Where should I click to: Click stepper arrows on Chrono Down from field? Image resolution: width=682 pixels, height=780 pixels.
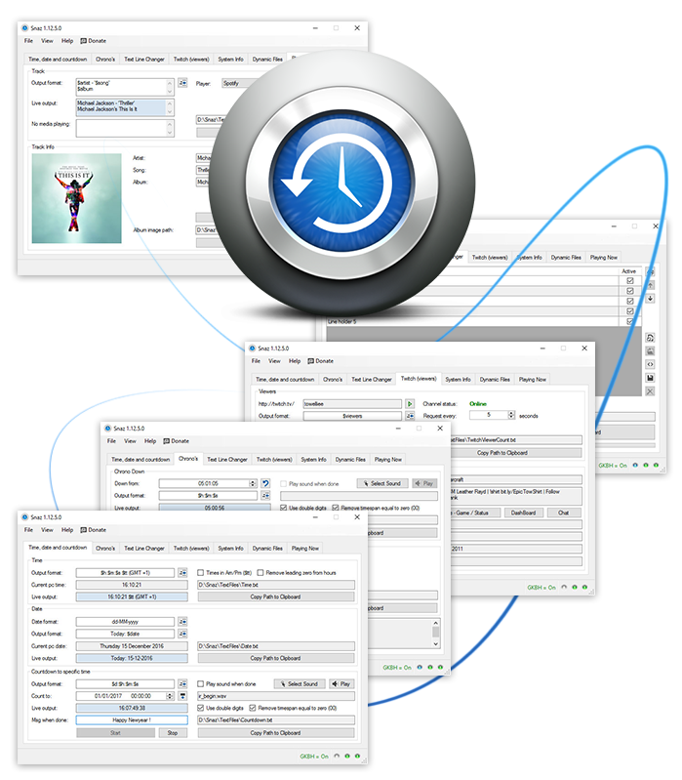(x=253, y=483)
